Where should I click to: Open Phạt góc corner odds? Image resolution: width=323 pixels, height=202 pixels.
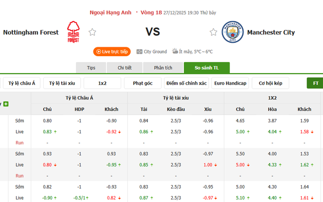click(x=143, y=83)
